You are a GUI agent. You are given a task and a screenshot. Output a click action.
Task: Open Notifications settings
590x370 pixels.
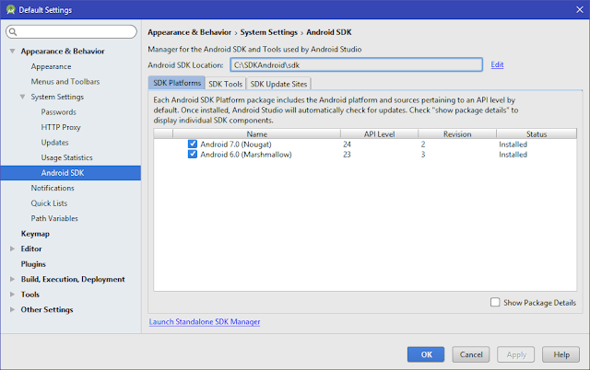(53, 188)
